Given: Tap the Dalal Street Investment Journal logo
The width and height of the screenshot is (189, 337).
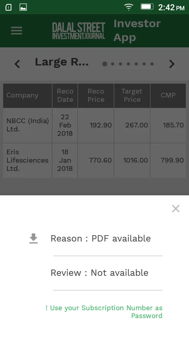Looking at the screenshot, I should coord(79,31).
